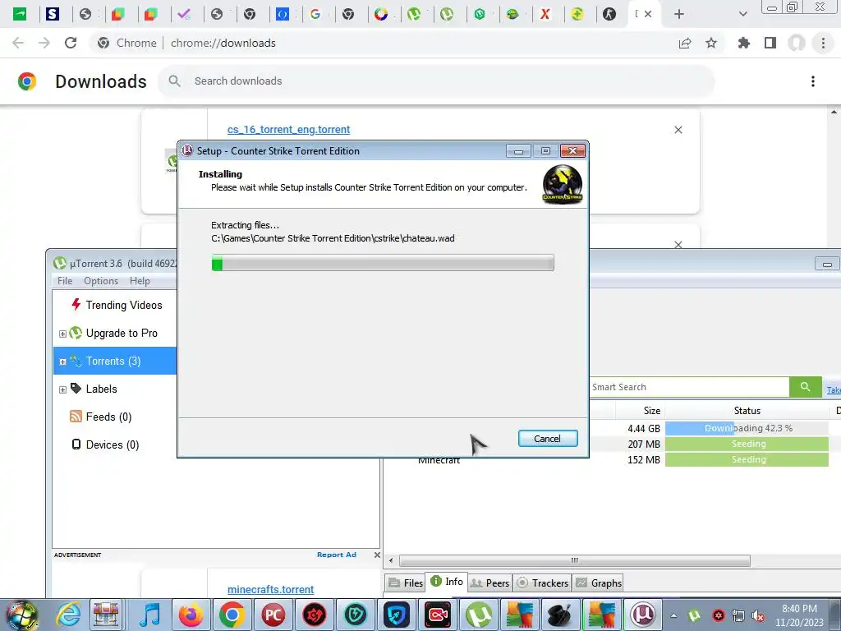Open the Downloads page three-dot menu
This screenshot has width=841, height=631.
pyautogui.click(x=812, y=81)
